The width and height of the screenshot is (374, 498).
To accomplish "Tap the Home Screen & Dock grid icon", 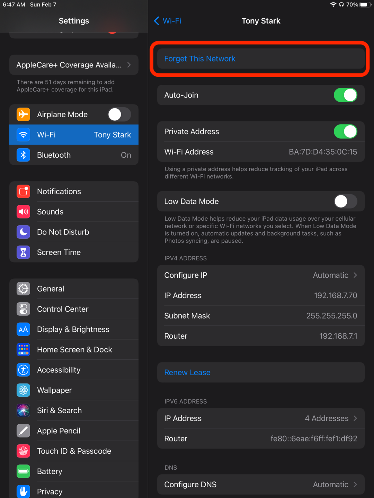I will (23, 350).
